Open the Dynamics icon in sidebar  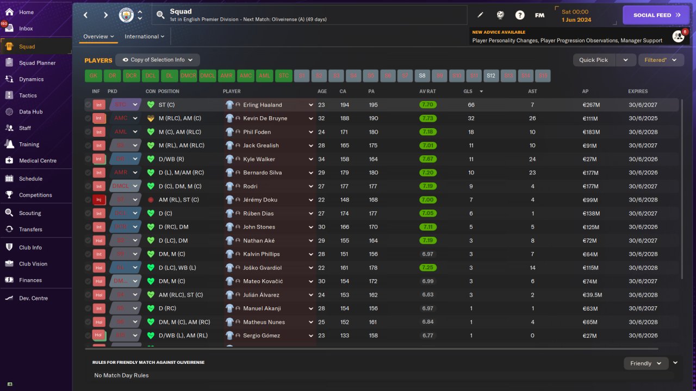[9, 79]
